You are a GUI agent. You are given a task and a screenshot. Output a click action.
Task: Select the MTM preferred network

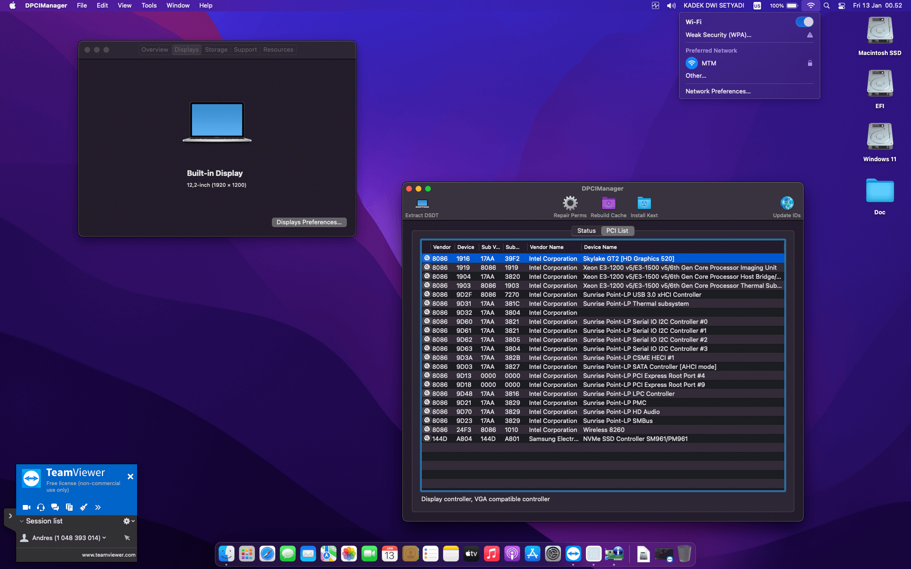click(x=709, y=63)
